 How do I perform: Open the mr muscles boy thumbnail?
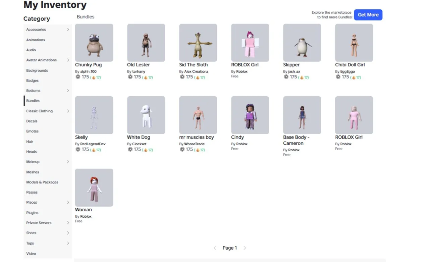198,115
